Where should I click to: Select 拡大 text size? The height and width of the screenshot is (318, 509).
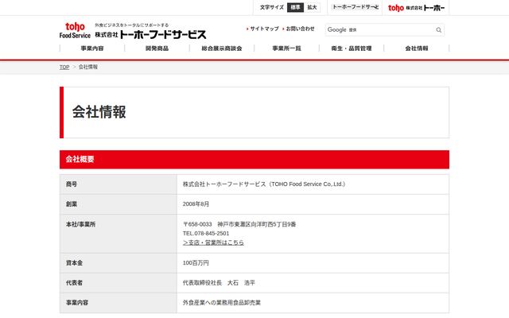tap(312, 7)
